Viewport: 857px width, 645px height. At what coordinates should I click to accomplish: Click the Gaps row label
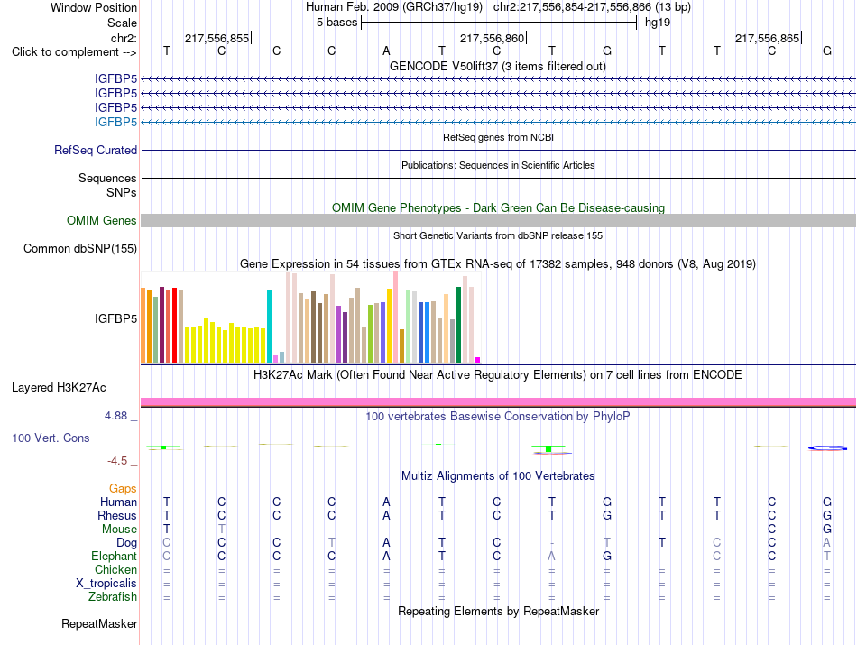point(123,488)
